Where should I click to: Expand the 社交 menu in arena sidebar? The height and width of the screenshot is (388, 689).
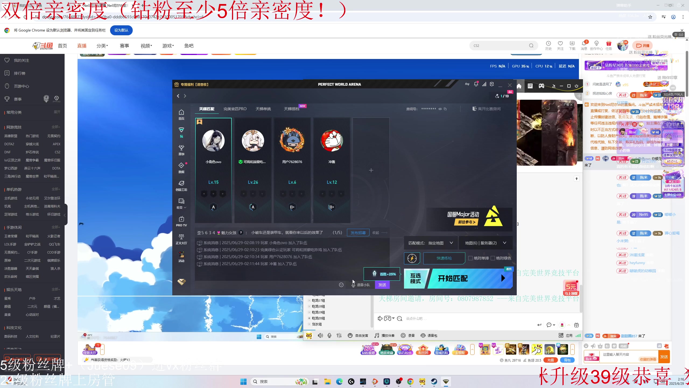[181, 203]
